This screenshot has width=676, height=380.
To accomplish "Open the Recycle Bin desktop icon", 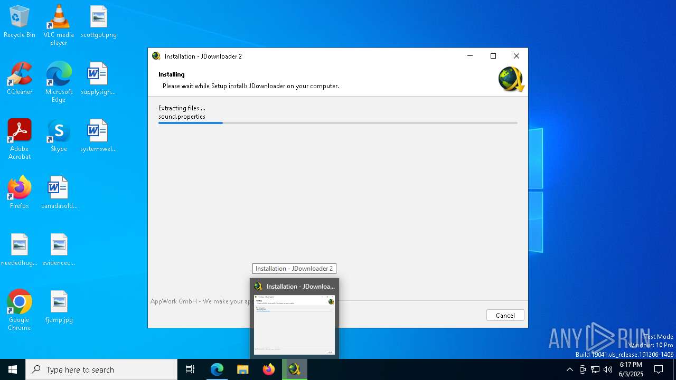I will click(x=20, y=22).
